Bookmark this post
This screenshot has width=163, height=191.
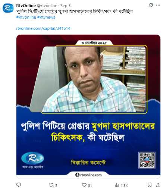coord(150,185)
